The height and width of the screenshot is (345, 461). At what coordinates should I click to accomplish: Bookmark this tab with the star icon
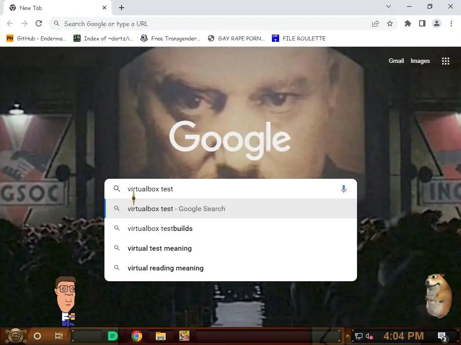390,23
